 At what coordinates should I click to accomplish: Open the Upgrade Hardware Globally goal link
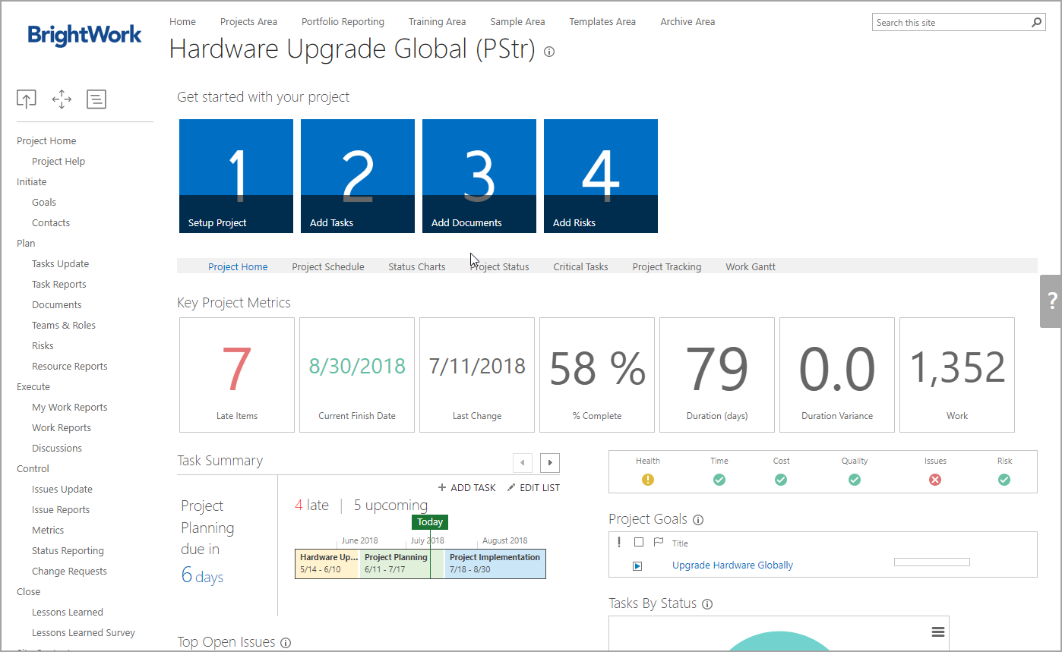732,565
